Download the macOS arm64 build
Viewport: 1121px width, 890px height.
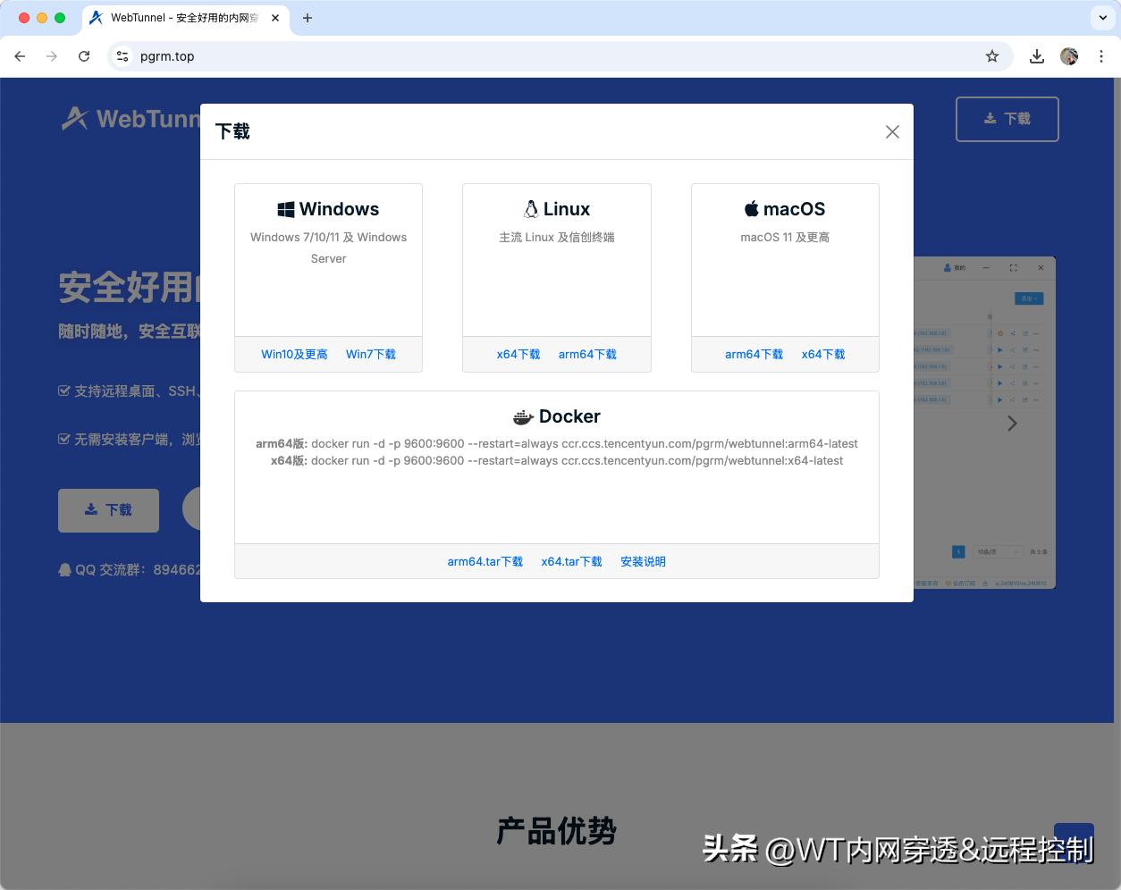point(754,355)
